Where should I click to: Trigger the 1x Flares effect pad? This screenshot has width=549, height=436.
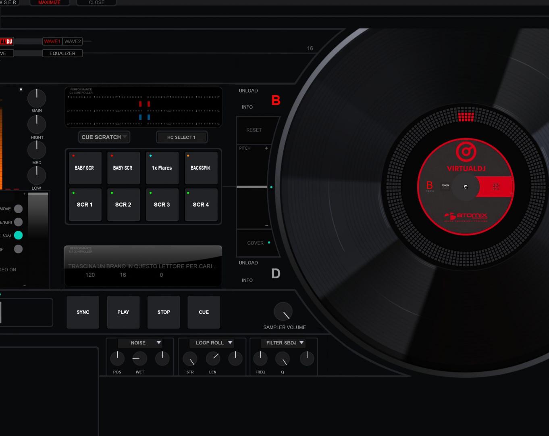[x=162, y=168]
